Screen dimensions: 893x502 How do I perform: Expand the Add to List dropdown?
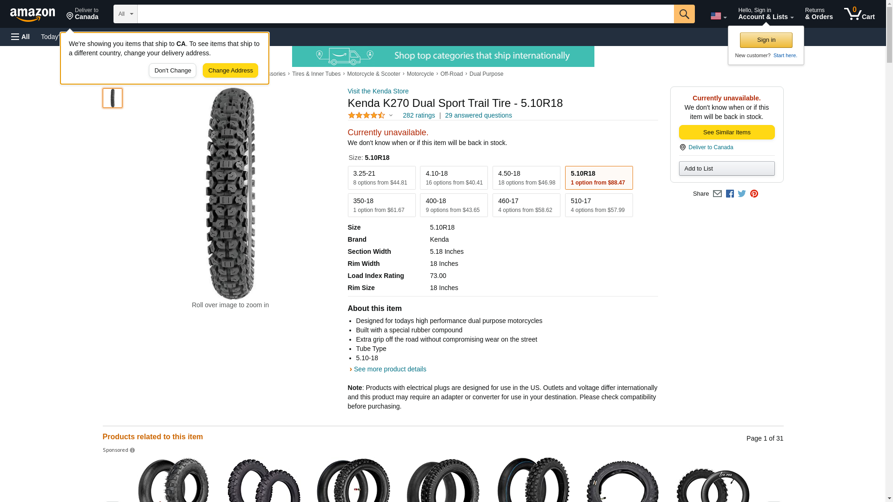[x=726, y=169]
